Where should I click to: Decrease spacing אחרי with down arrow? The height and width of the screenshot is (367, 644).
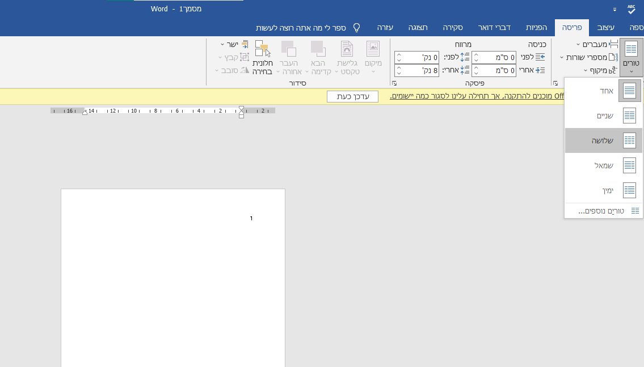point(399,74)
